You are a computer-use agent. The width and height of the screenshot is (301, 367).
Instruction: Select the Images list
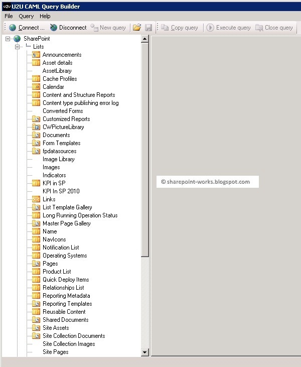pos(51,167)
